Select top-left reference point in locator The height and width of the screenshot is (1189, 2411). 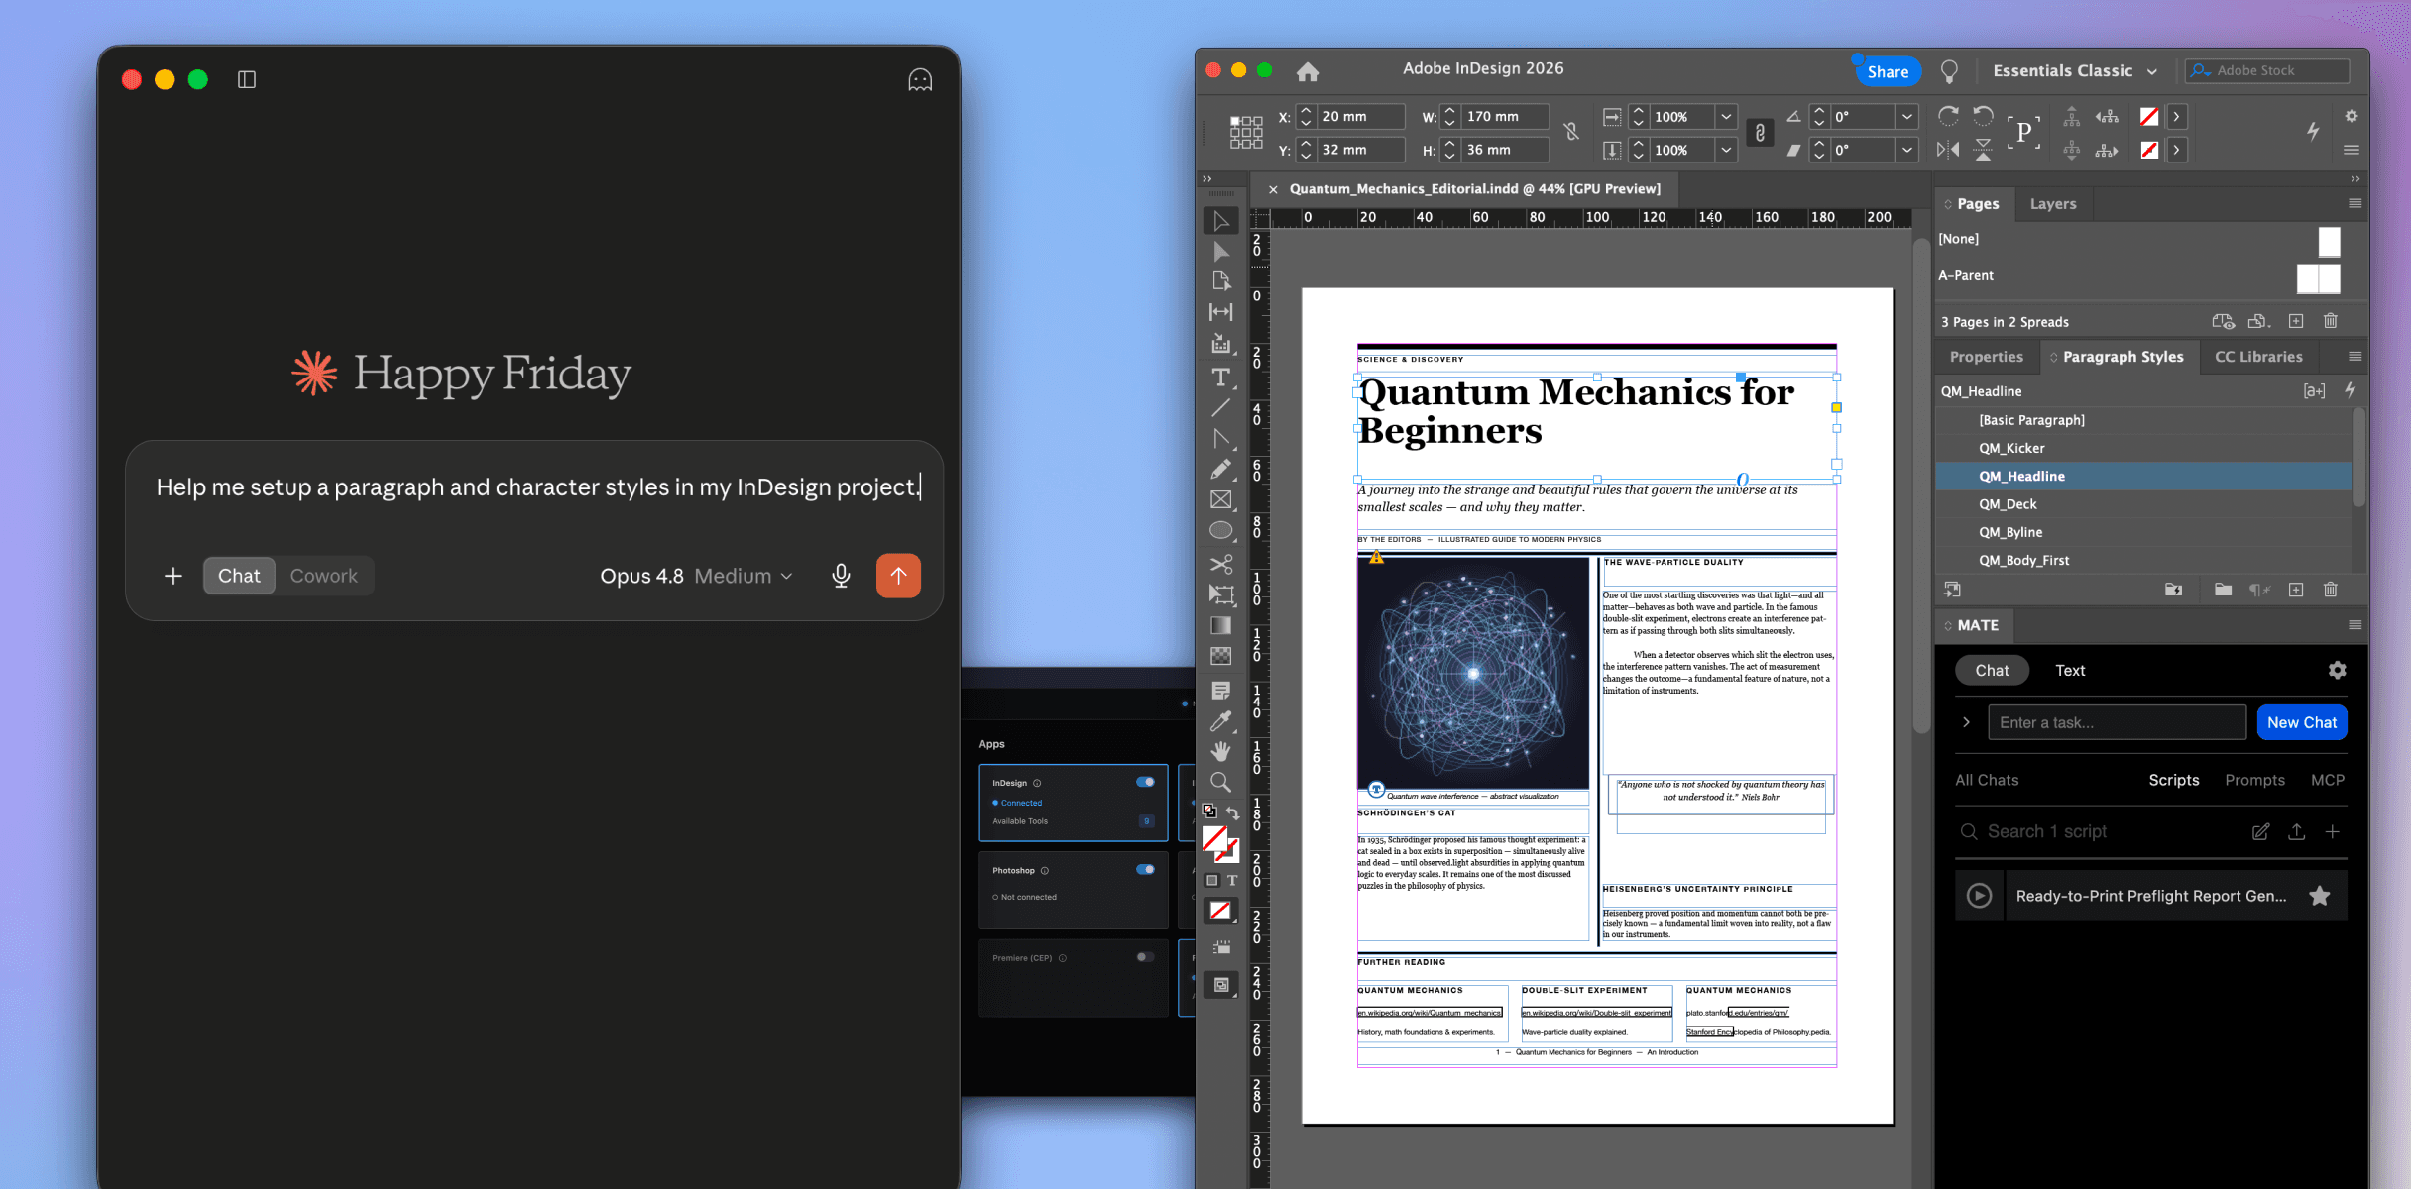point(1235,121)
